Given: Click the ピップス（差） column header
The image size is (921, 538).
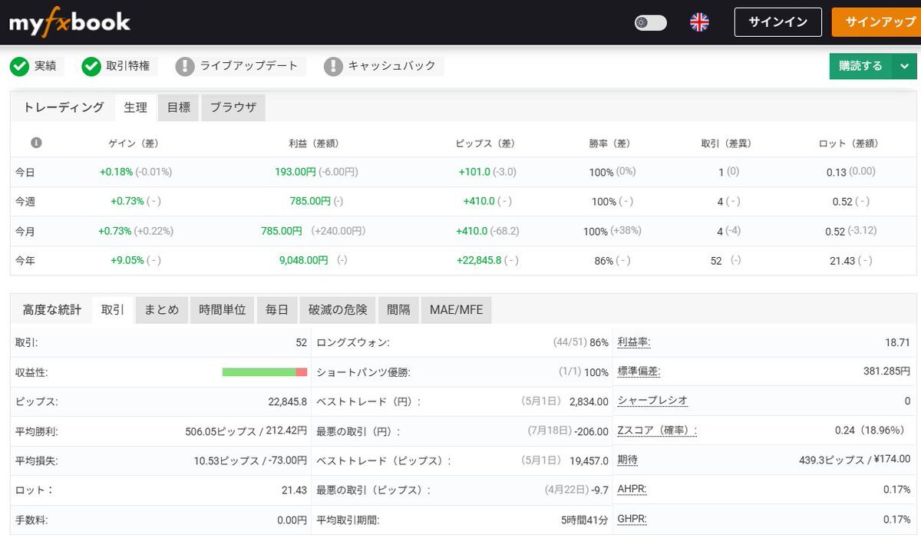Looking at the screenshot, I should (x=485, y=144).
